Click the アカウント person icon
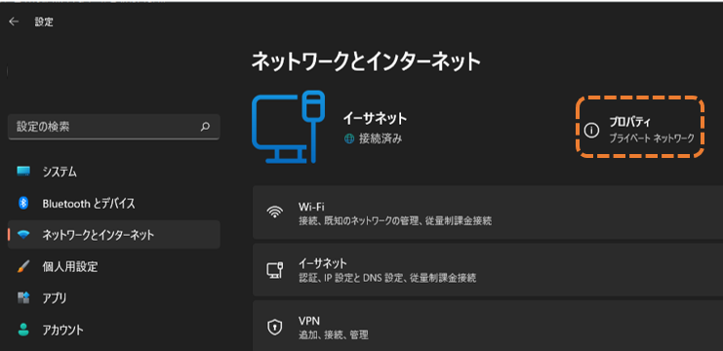The image size is (723, 351). pos(23,330)
